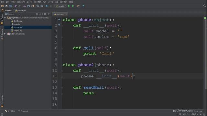
Task: Close the phone.py editor tab
Action: click(66, 14)
